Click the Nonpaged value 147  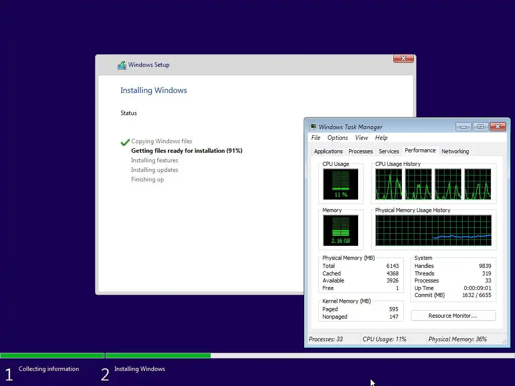click(393, 317)
